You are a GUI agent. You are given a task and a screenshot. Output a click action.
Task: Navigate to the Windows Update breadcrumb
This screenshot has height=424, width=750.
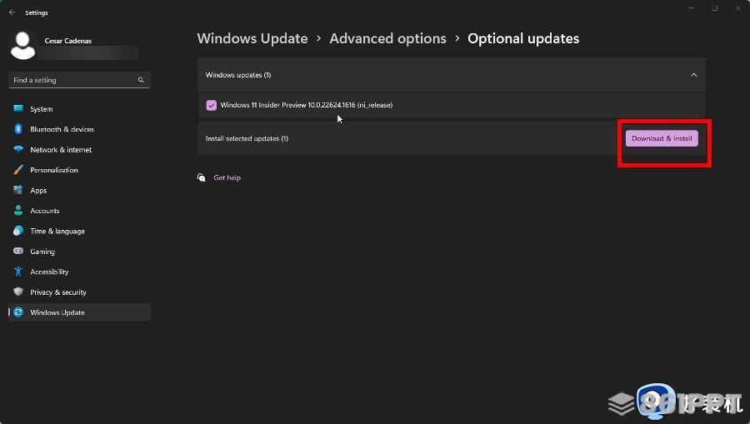[252, 38]
